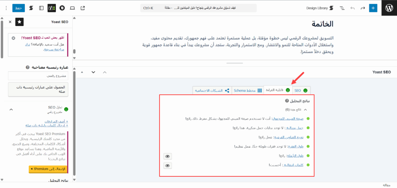Open post preview in new tab icon
This screenshot has height=188, width=397.
tap(83, 8)
